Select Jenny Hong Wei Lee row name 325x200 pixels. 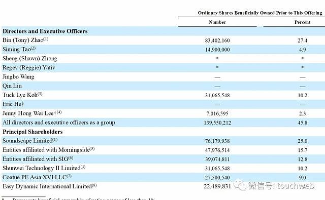point(28,113)
